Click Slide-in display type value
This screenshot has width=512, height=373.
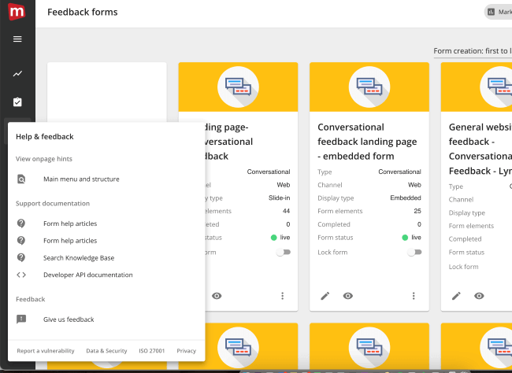click(x=279, y=198)
